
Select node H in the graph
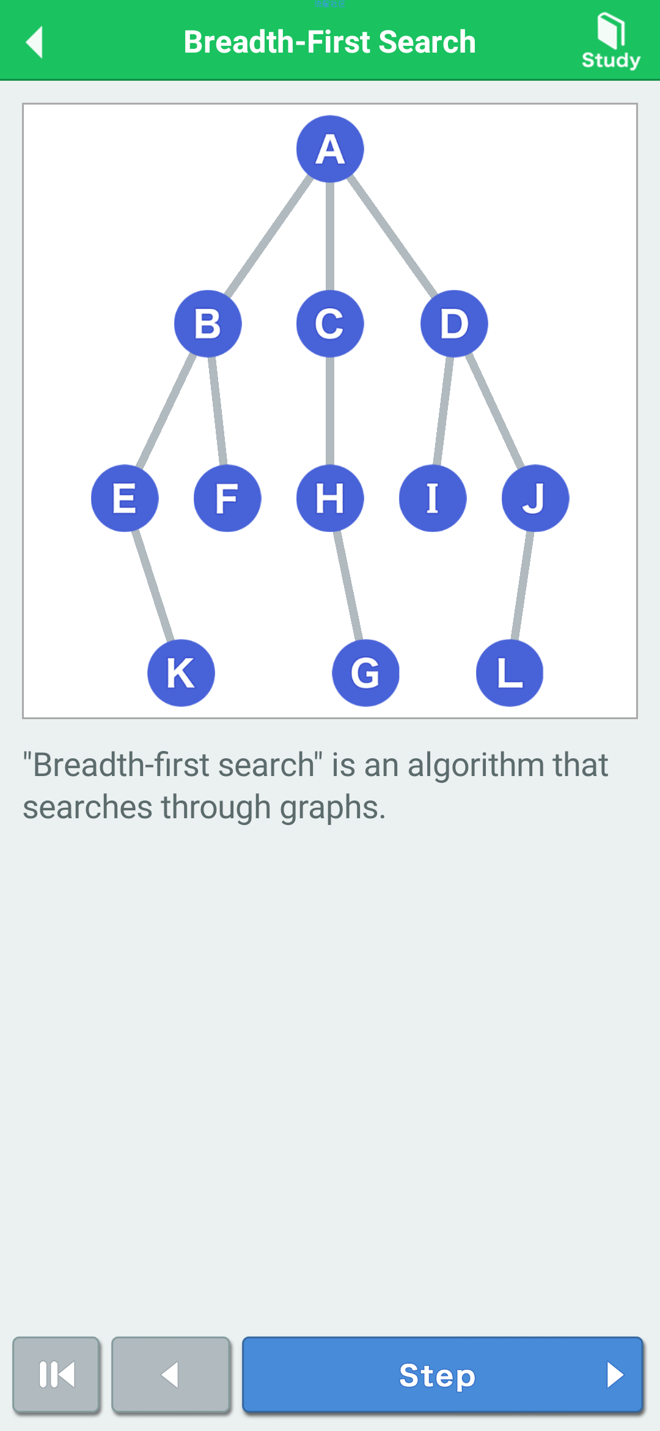[330, 498]
